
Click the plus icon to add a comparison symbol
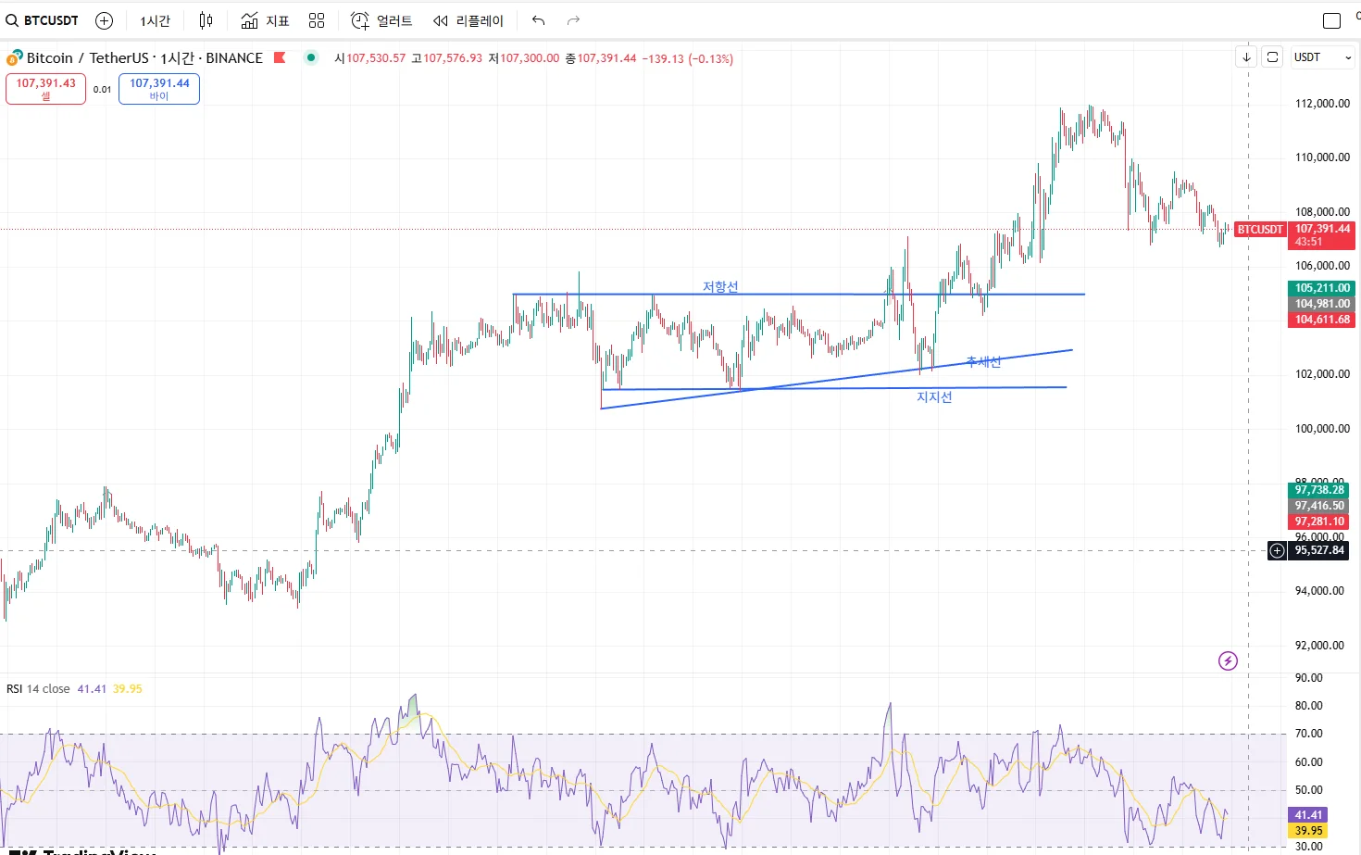click(105, 20)
